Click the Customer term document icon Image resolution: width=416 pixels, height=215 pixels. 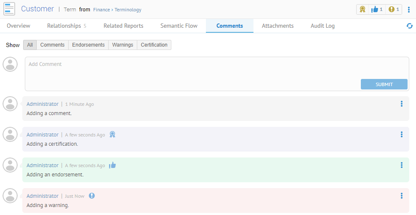click(9, 9)
